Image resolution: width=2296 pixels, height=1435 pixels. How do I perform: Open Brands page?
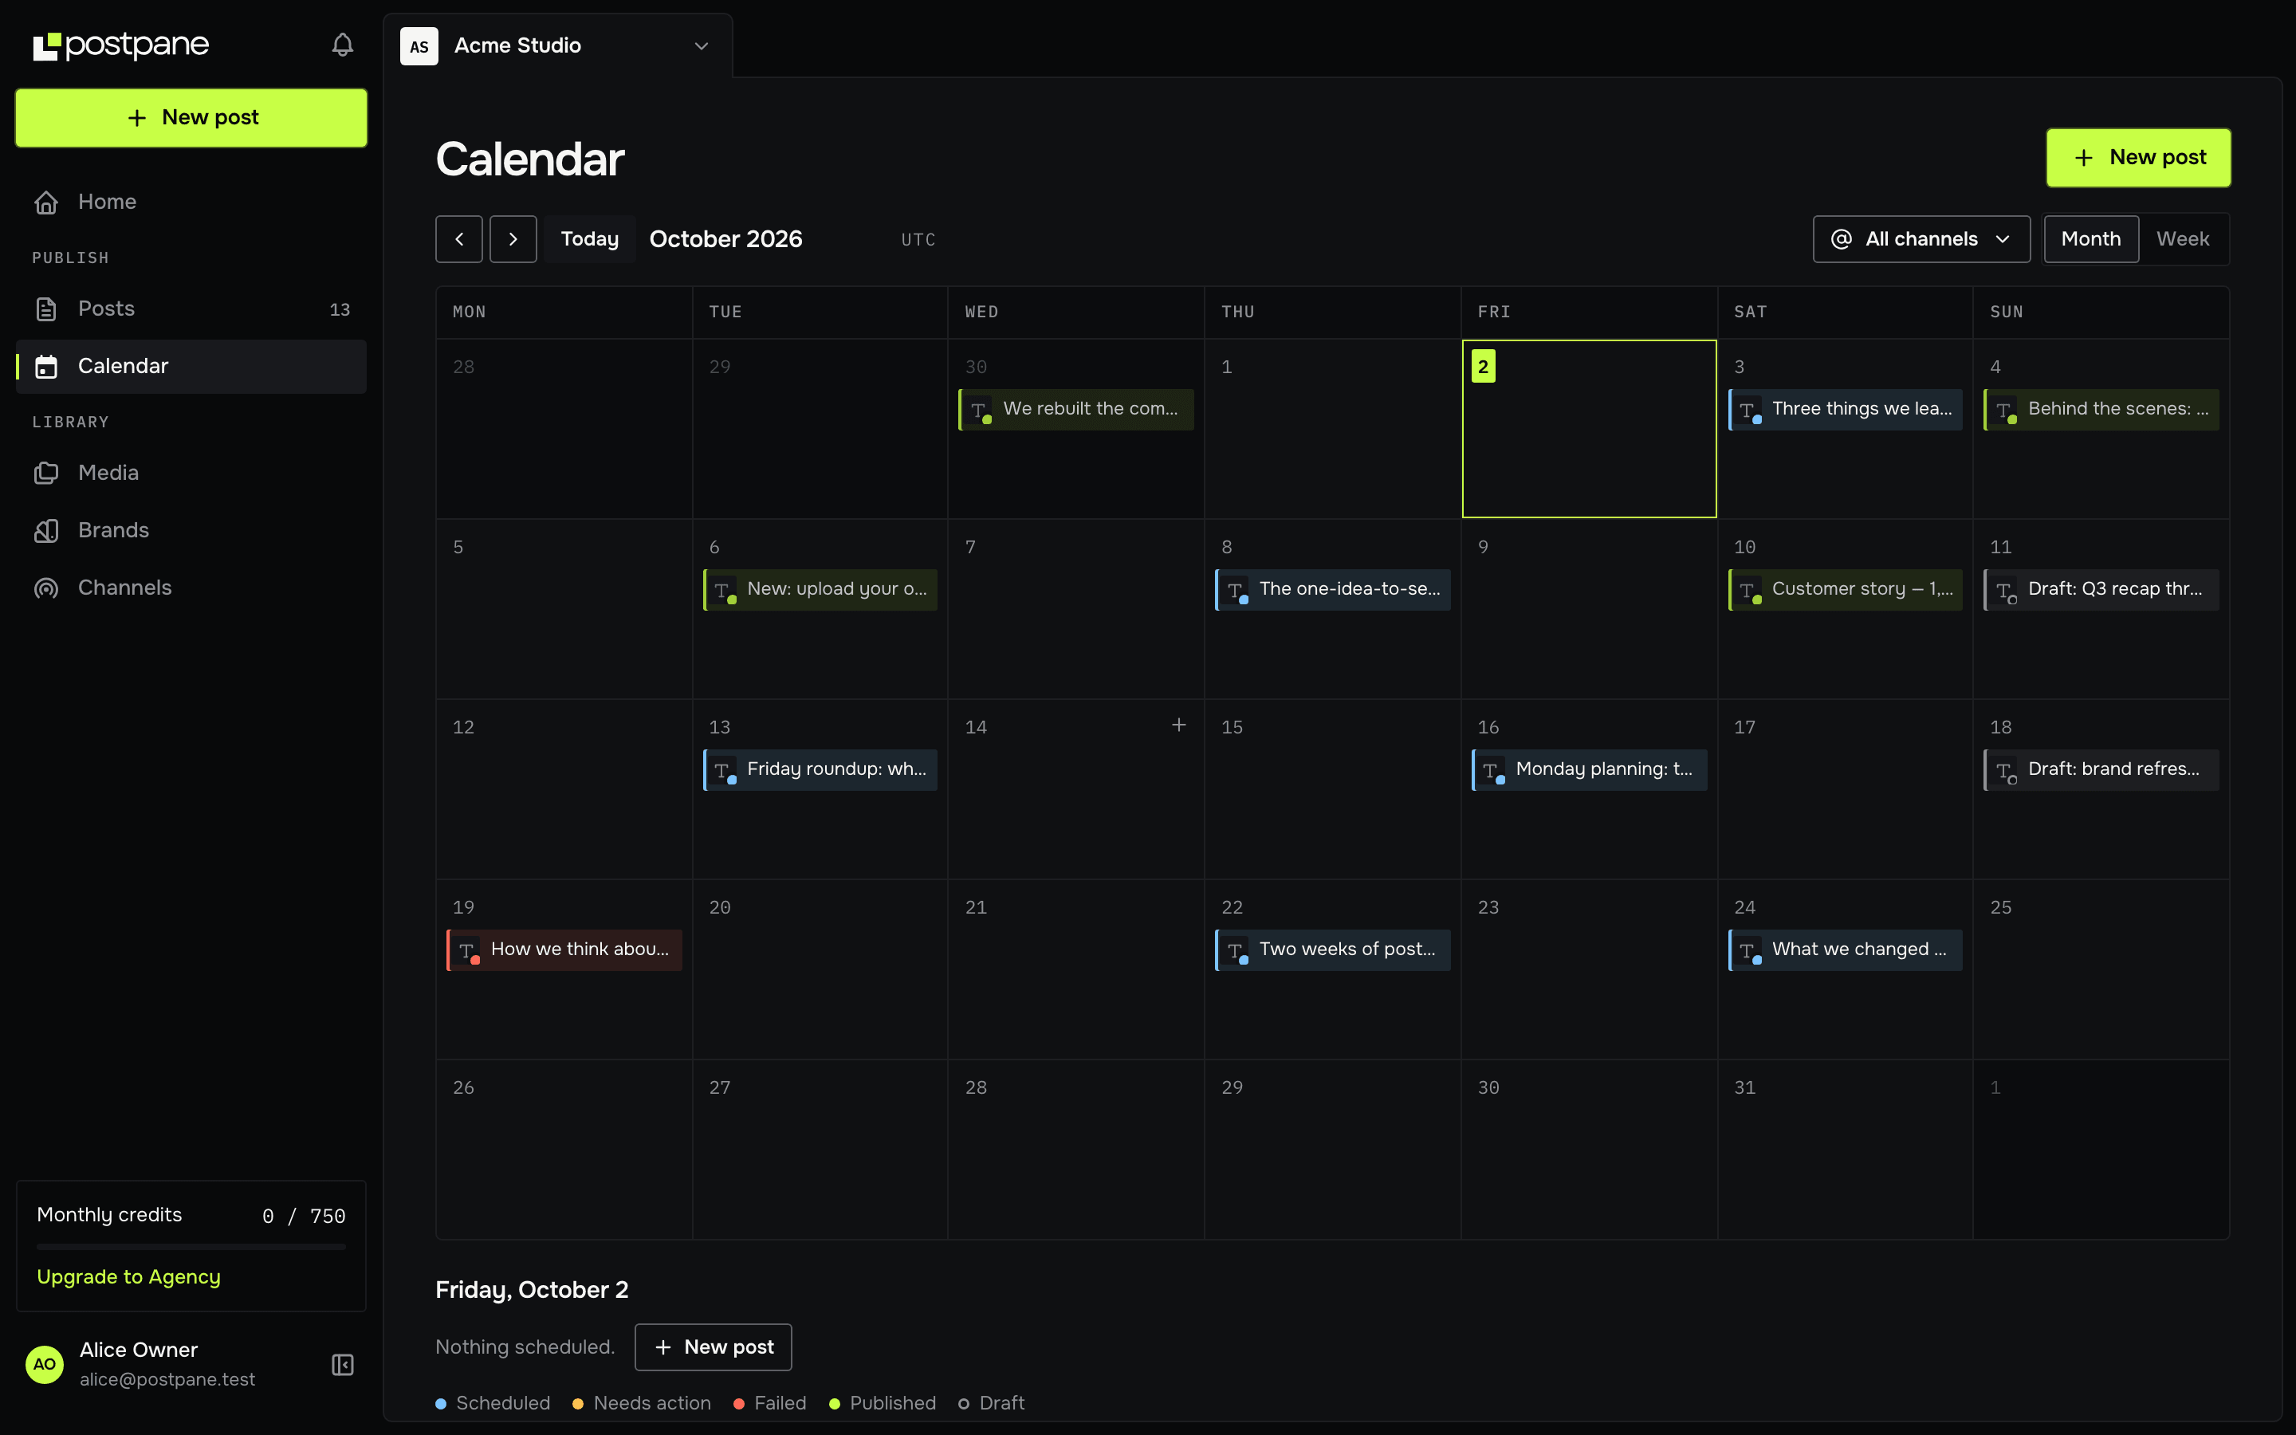pos(191,530)
